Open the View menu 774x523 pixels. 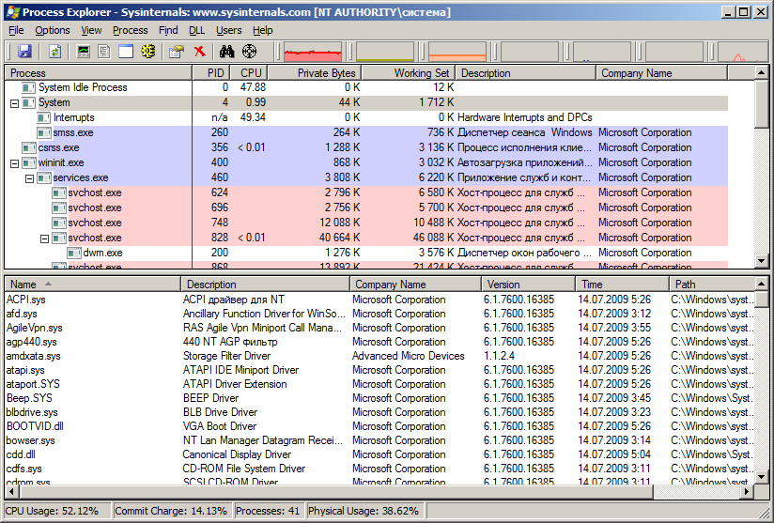pos(91,30)
